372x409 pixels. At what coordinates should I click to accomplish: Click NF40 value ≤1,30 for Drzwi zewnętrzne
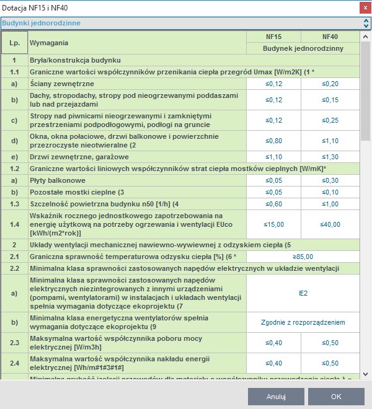point(330,157)
